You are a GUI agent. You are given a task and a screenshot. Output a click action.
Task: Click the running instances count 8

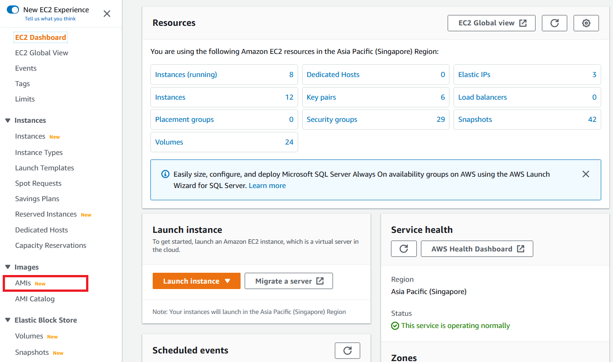pos(291,75)
